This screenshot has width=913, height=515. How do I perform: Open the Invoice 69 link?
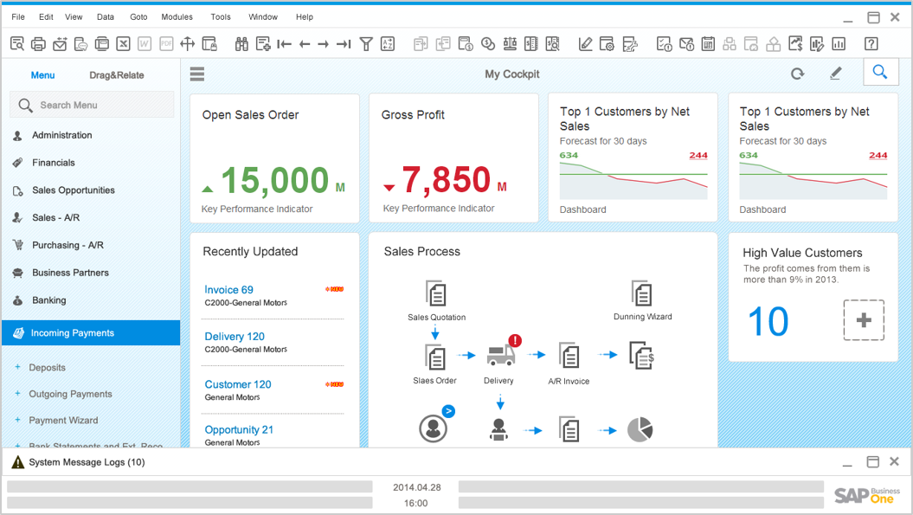click(x=228, y=290)
